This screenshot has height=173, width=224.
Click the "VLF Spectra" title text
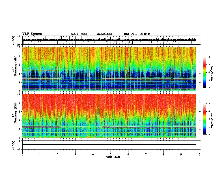(x=32, y=34)
